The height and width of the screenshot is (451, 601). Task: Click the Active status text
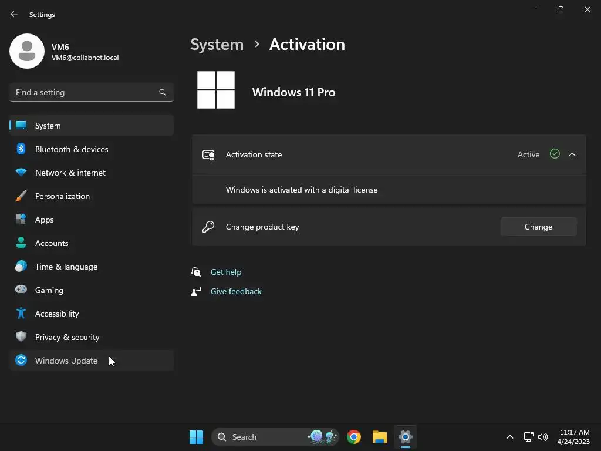[x=528, y=154]
